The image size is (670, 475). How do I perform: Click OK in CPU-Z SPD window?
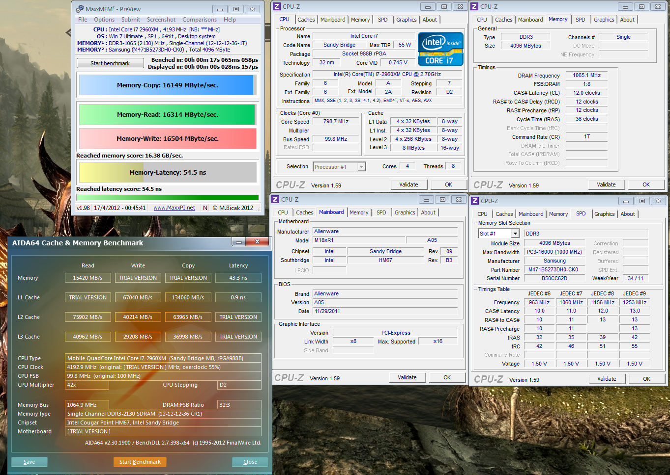point(647,379)
